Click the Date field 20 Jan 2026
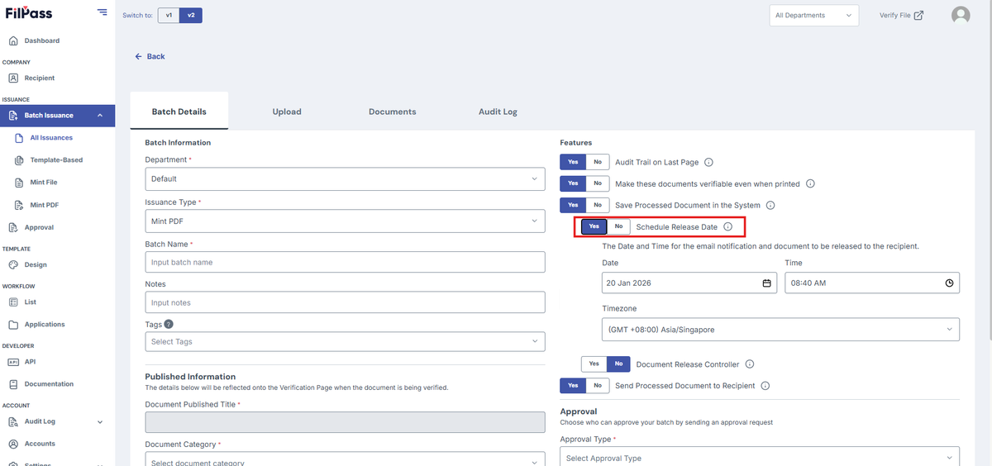 pyautogui.click(x=689, y=283)
